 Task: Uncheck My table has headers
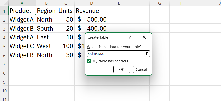coord(89,61)
